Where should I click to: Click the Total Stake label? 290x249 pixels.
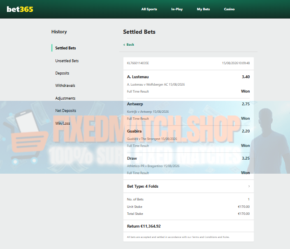135,214
